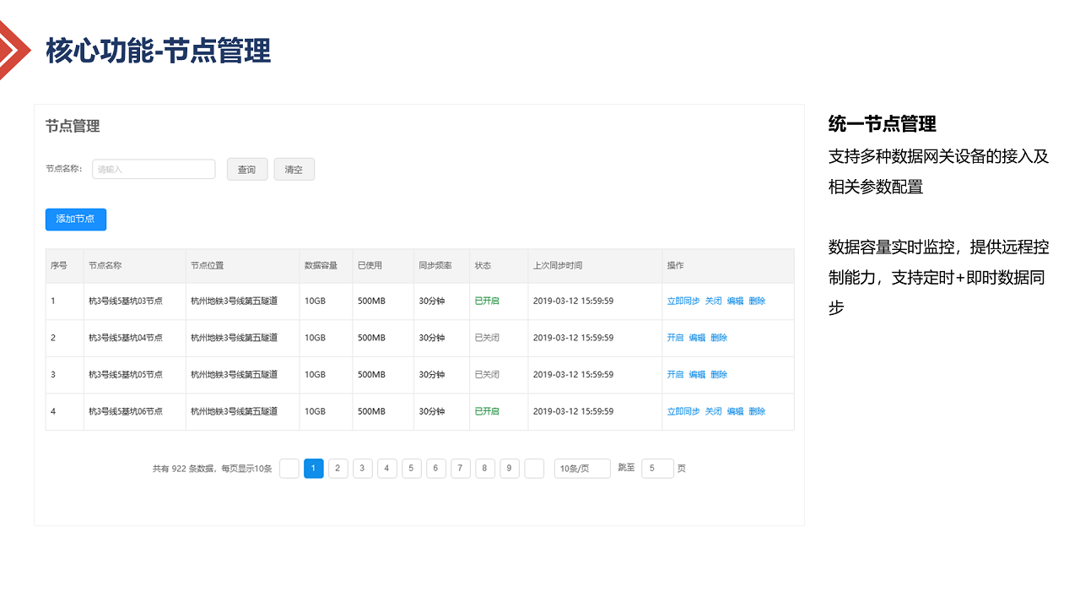
Task: Click the 已开启 status of 杭3号线5基坑06节点
Action: click(487, 411)
